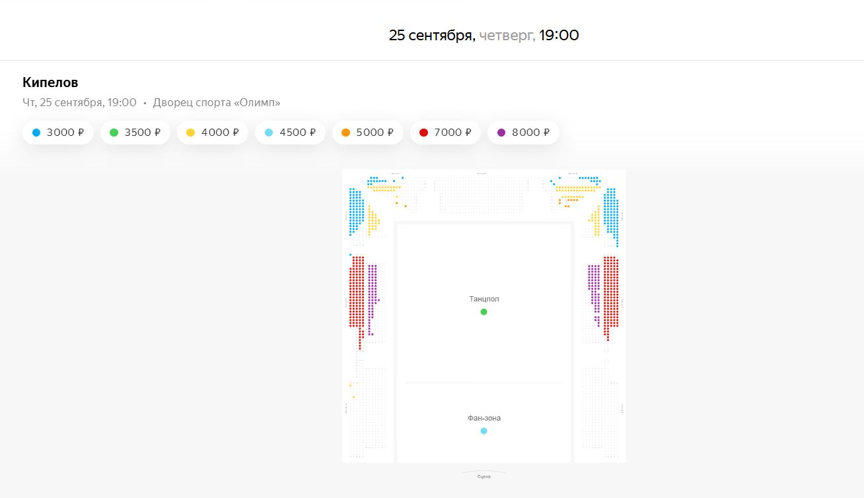Toggle the 4000 ₽ price filter
This screenshot has width=864, height=498.
[213, 133]
